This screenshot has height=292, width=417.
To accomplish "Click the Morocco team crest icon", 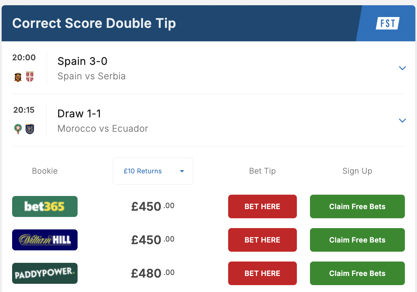I will click(x=18, y=129).
